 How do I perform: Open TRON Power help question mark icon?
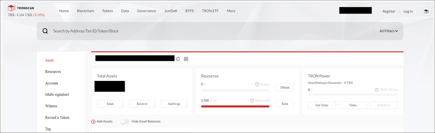point(377,90)
